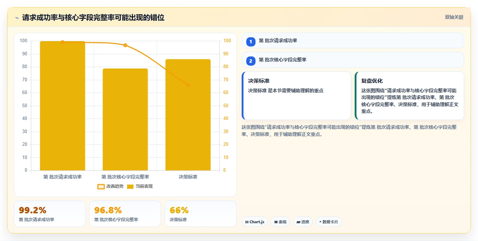Click the 进度 tag

303,222
